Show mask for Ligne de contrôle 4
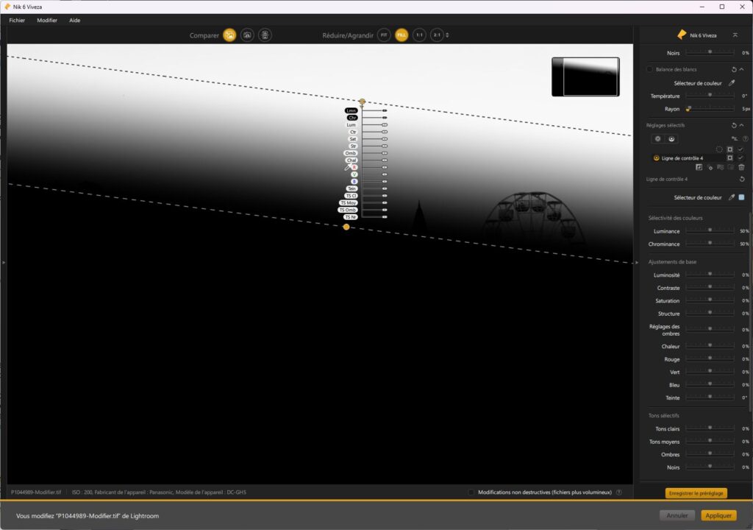This screenshot has width=753, height=530. [730, 158]
